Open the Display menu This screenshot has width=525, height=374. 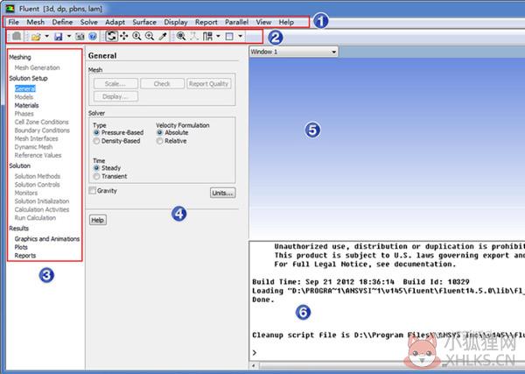tap(176, 22)
